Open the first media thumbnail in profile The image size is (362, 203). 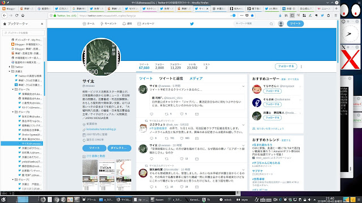tap(90, 167)
